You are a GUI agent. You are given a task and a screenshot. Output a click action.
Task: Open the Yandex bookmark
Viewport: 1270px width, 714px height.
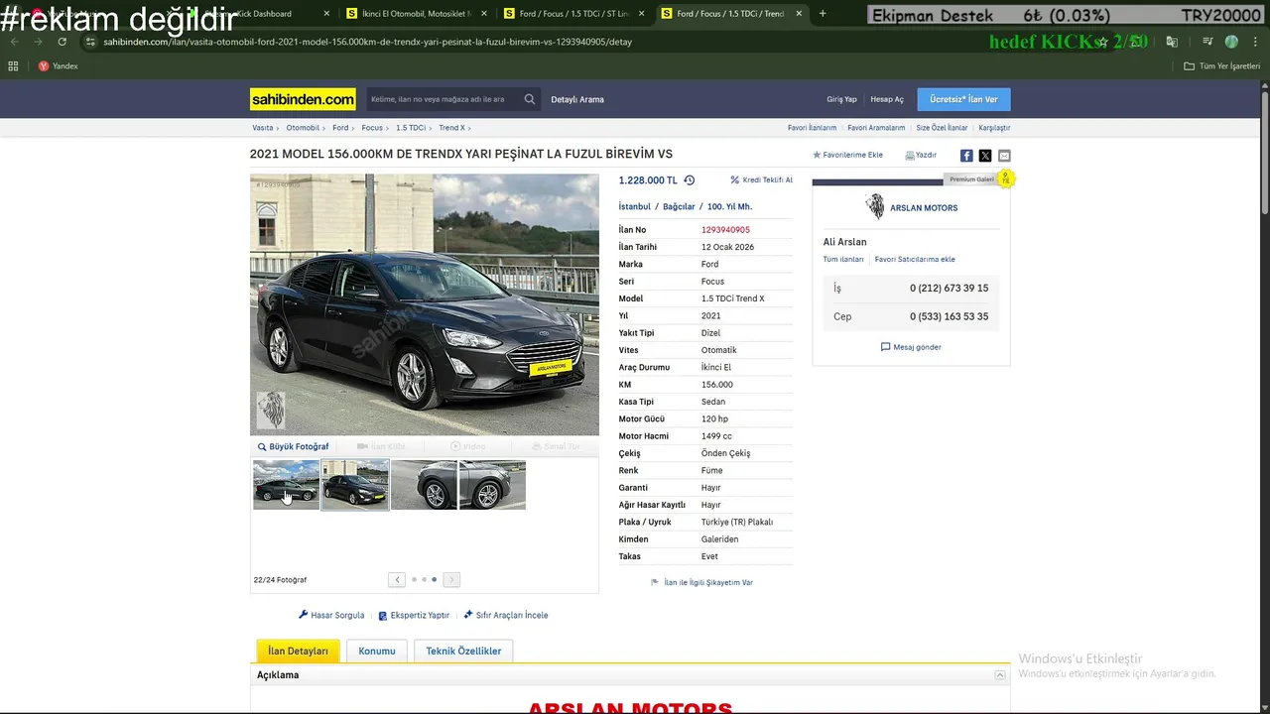(58, 66)
